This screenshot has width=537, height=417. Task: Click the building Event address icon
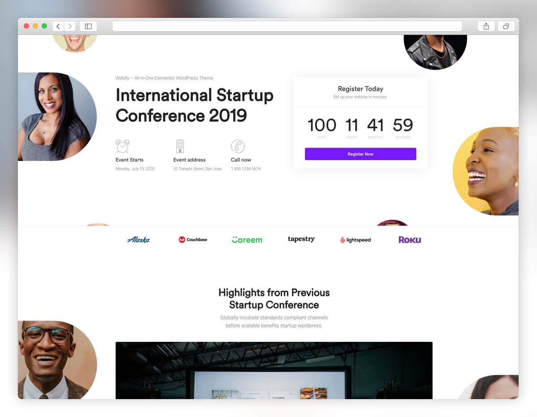(180, 146)
